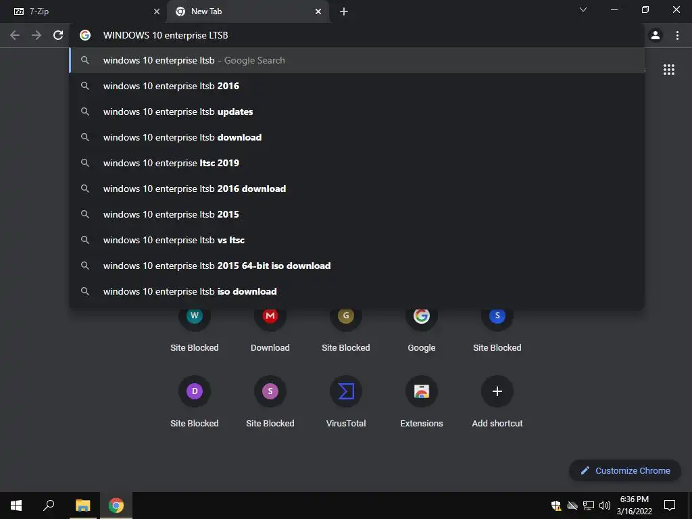Click the browser forward arrow
Viewport: 692px width, 519px height.
pyautogui.click(x=36, y=35)
